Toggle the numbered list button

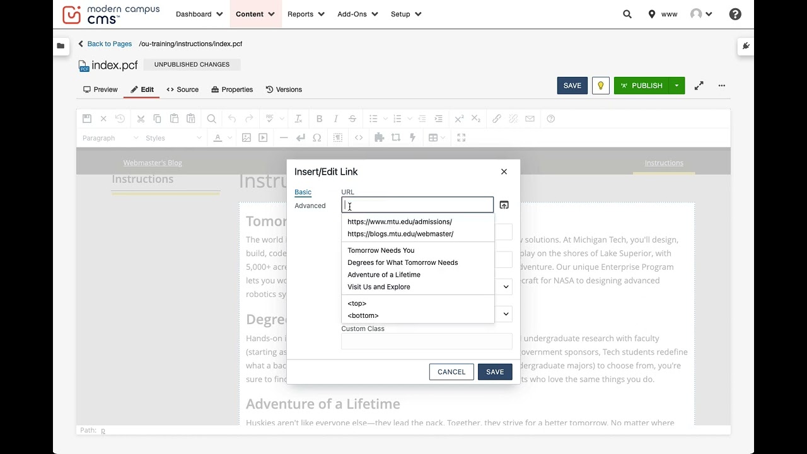pos(397,119)
